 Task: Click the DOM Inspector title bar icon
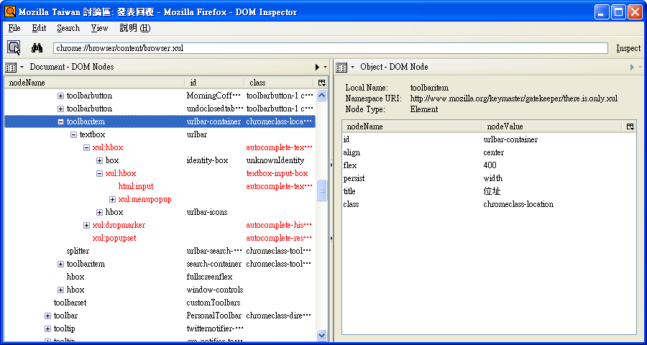coord(10,12)
